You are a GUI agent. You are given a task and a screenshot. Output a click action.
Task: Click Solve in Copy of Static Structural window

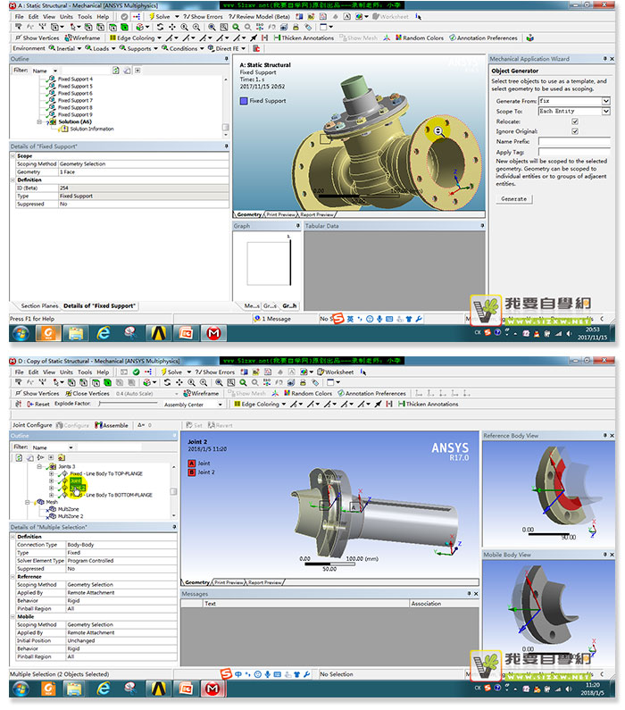(x=171, y=372)
